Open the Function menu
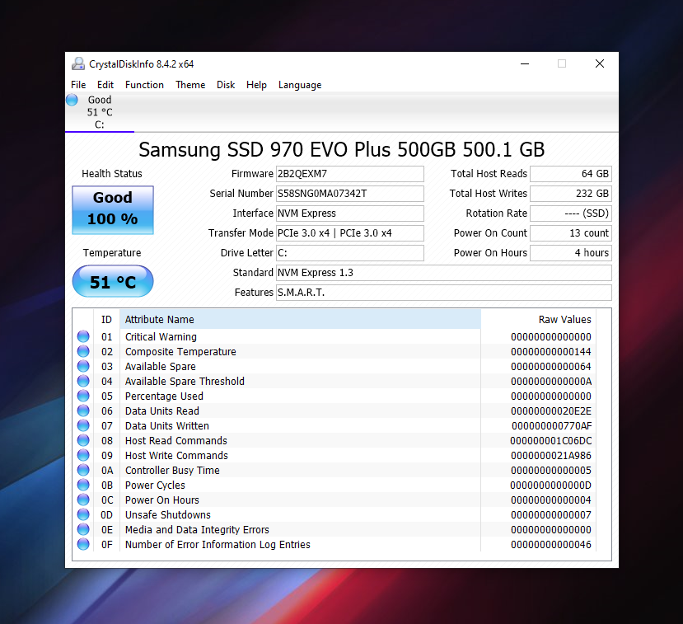This screenshot has height=624, width=683. 145,85
